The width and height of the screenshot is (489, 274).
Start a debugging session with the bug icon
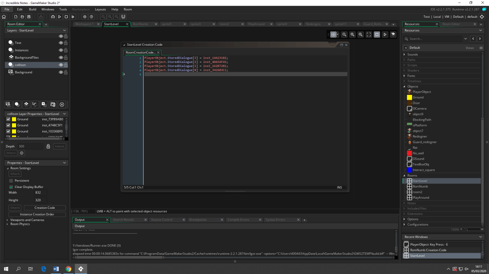52,16
